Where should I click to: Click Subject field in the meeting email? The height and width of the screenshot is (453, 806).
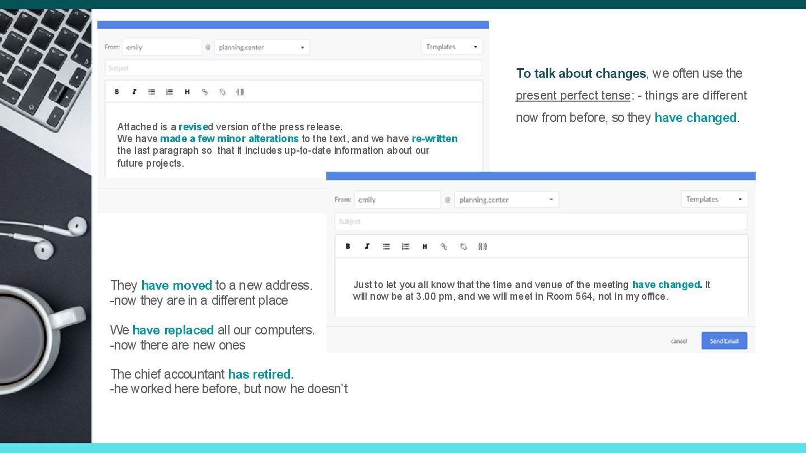[541, 221]
